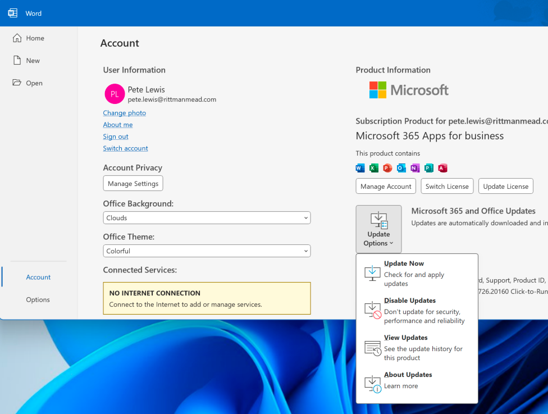The image size is (548, 414).
Task: Click the Microsoft 365 Apps for business text
Action: (x=430, y=136)
